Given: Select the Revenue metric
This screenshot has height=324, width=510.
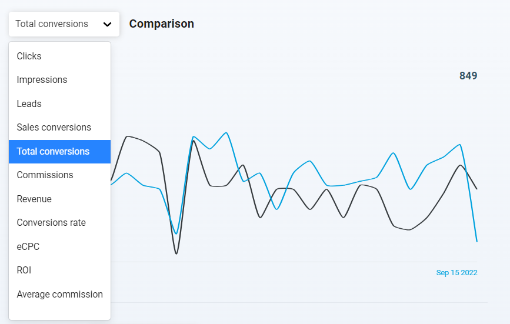Looking at the screenshot, I should click(x=59, y=199).
